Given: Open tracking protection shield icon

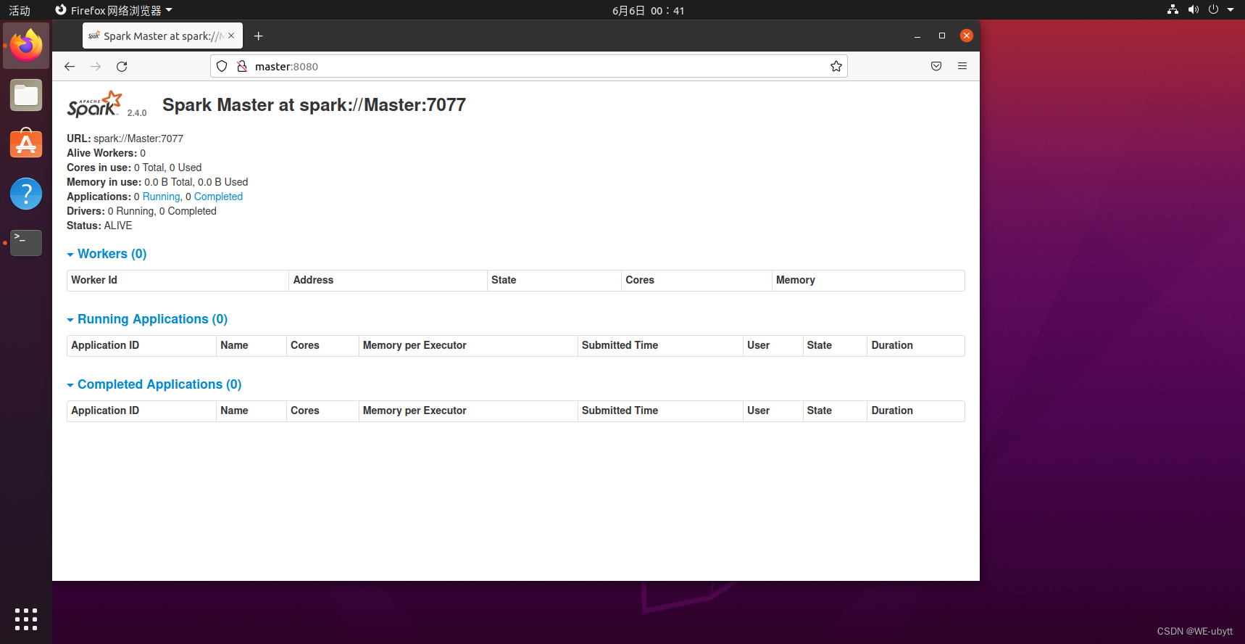Looking at the screenshot, I should click(x=222, y=66).
